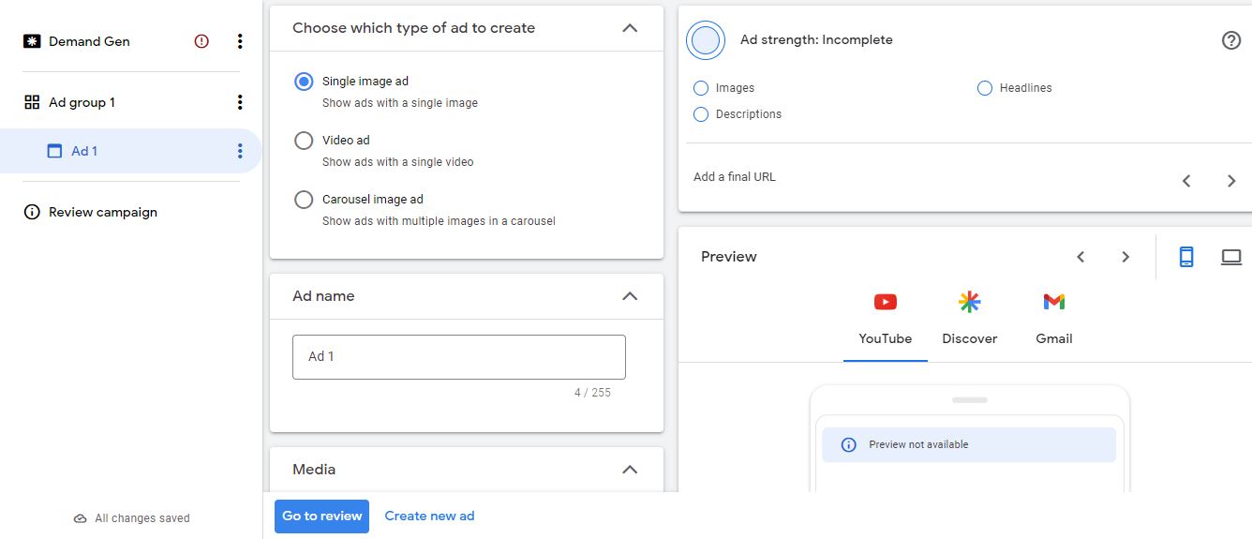
Task: Click the Demand Gen error warning icon
Action: pos(201,41)
